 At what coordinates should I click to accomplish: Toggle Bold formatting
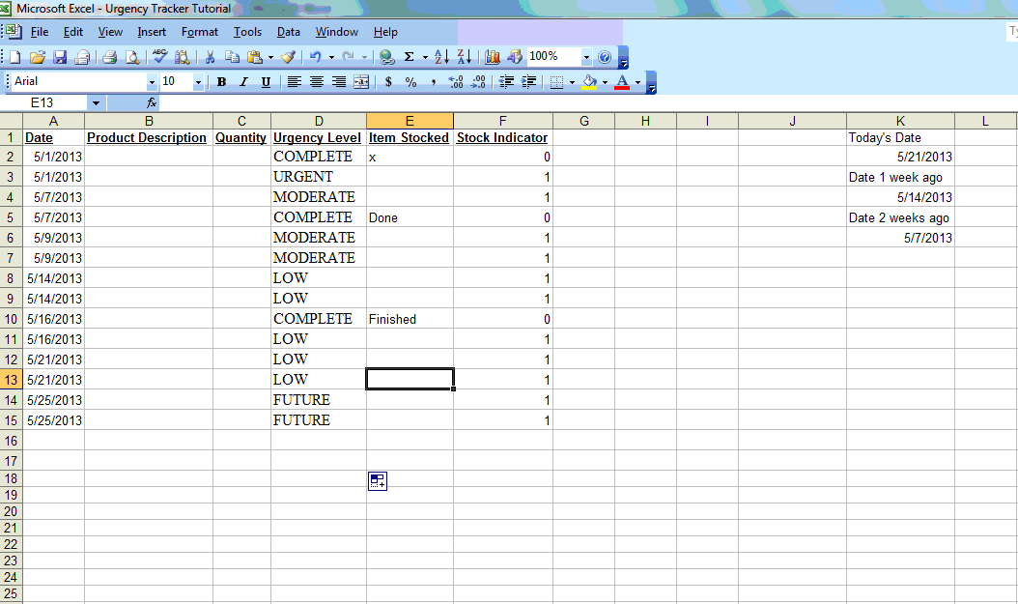221,82
